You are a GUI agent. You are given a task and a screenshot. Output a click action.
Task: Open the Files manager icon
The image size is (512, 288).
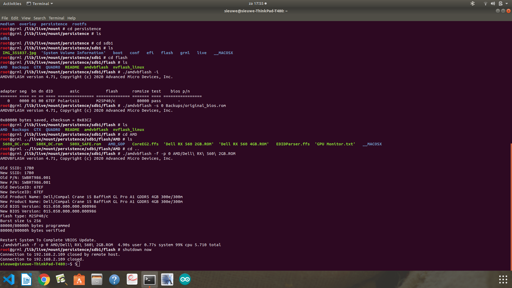(x=97, y=279)
